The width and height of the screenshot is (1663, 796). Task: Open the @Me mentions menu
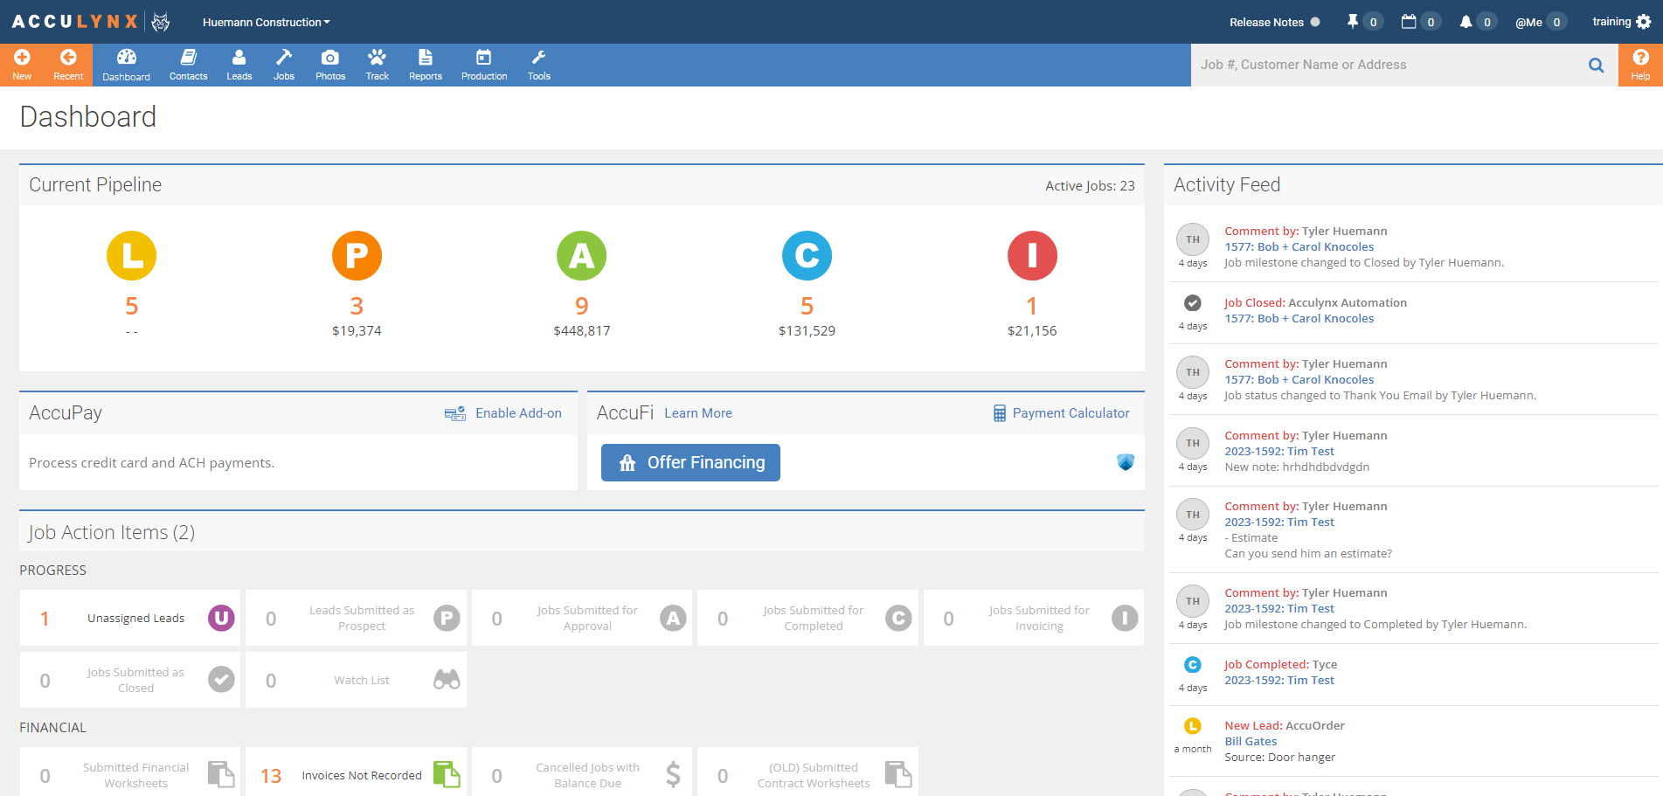coord(1540,22)
